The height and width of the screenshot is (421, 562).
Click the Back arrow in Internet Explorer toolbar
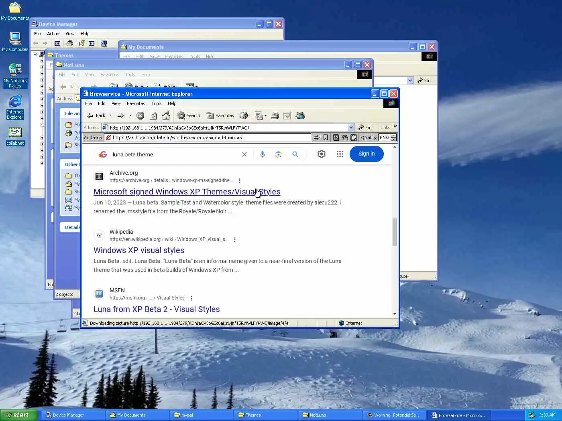pyautogui.click(x=96, y=115)
